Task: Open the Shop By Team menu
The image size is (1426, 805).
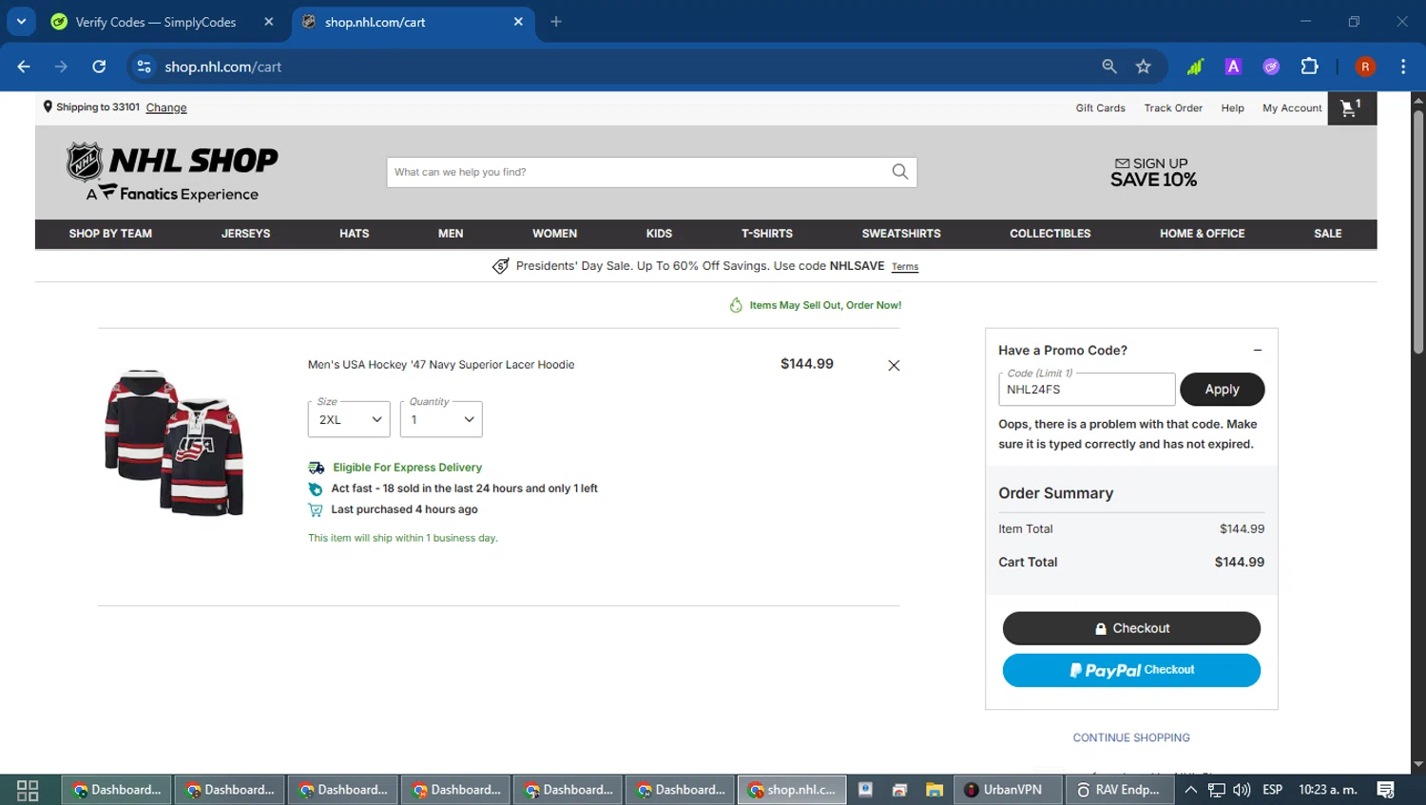Action: tap(110, 234)
